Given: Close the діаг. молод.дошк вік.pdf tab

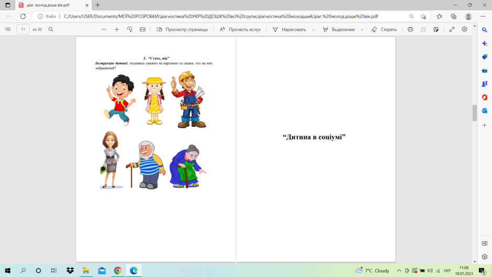Looking at the screenshot, I should pyautogui.click(x=87, y=5).
